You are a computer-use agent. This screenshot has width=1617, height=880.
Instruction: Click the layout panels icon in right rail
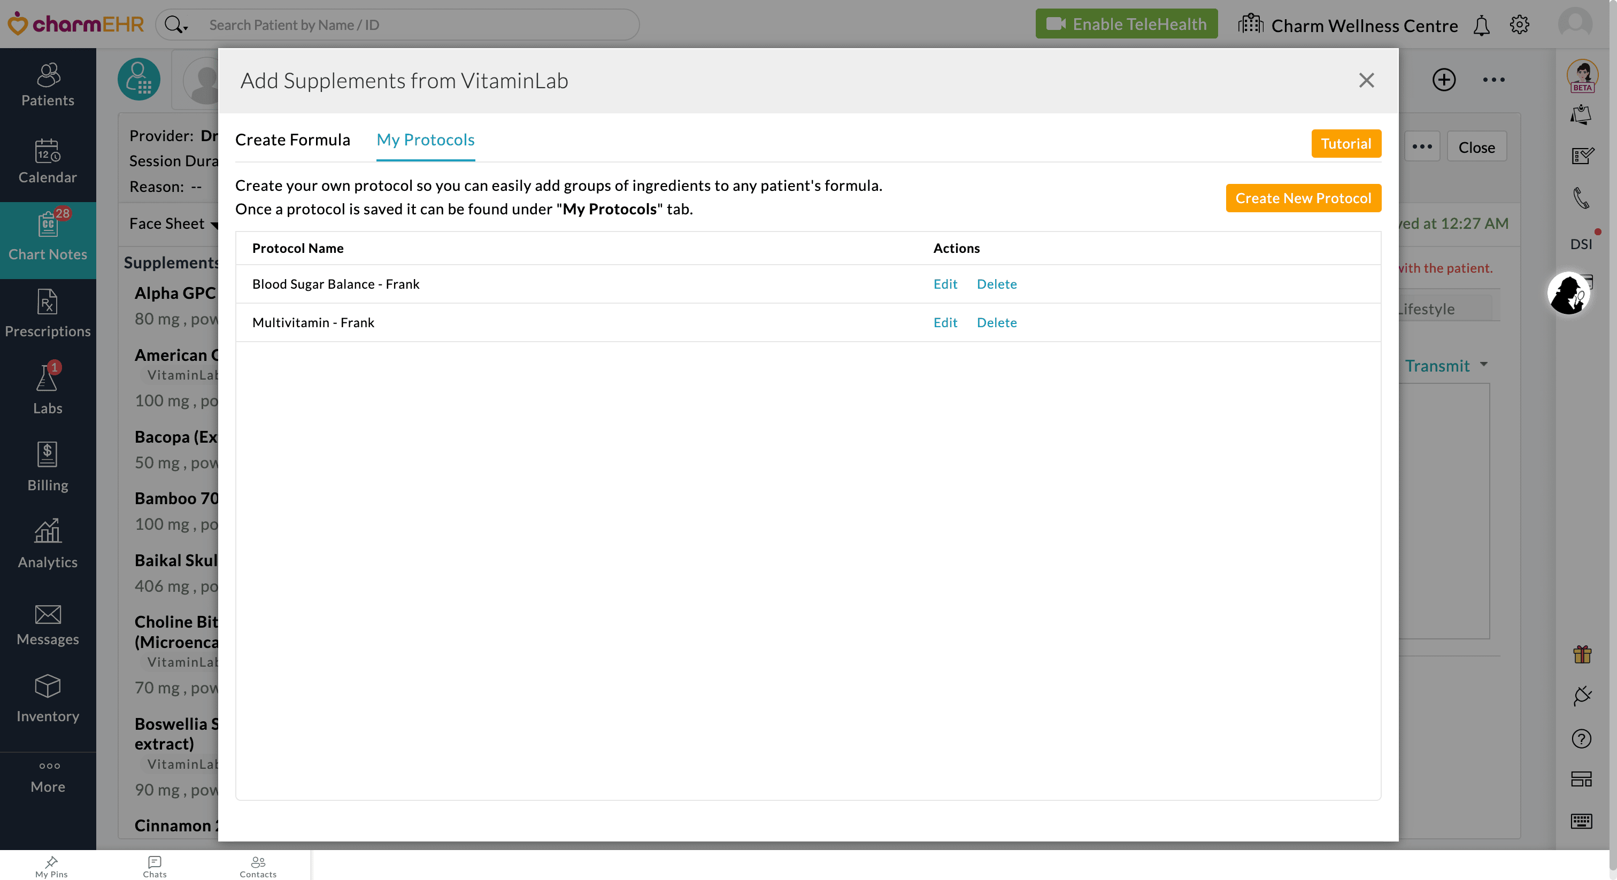1581,779
